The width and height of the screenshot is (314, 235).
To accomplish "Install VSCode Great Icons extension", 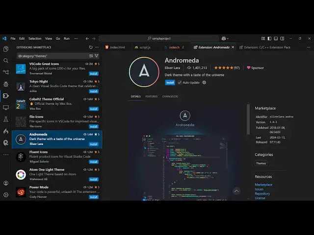I will (94, 74).
